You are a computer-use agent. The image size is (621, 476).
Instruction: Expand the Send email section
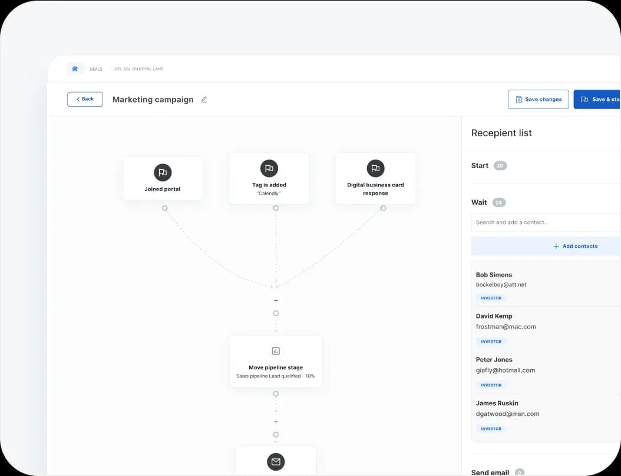(490, 472)
